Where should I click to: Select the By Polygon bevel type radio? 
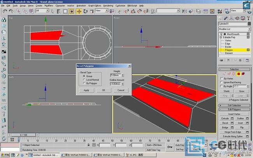pos(84,83)
